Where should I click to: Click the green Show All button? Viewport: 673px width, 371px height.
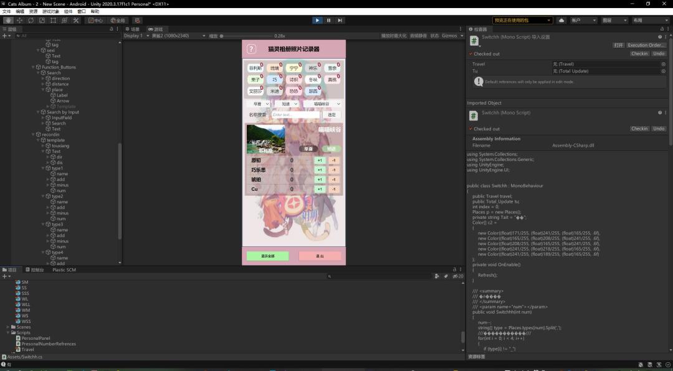[268, 256]
